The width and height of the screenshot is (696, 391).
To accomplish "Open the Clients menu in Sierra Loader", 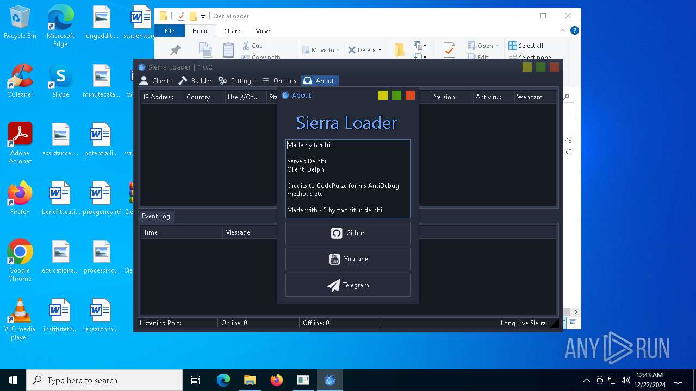I will click(x=156, y=81).
